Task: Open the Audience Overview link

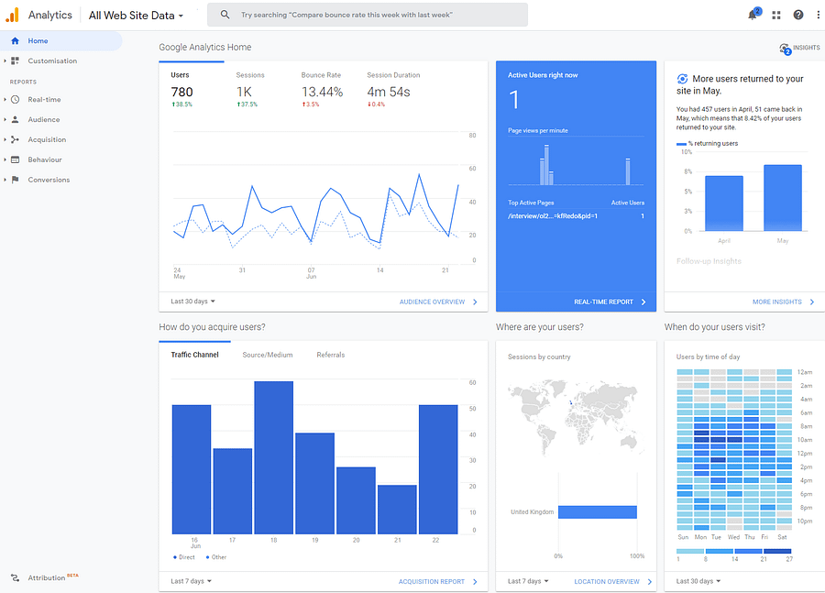Action: pos(432,302)
